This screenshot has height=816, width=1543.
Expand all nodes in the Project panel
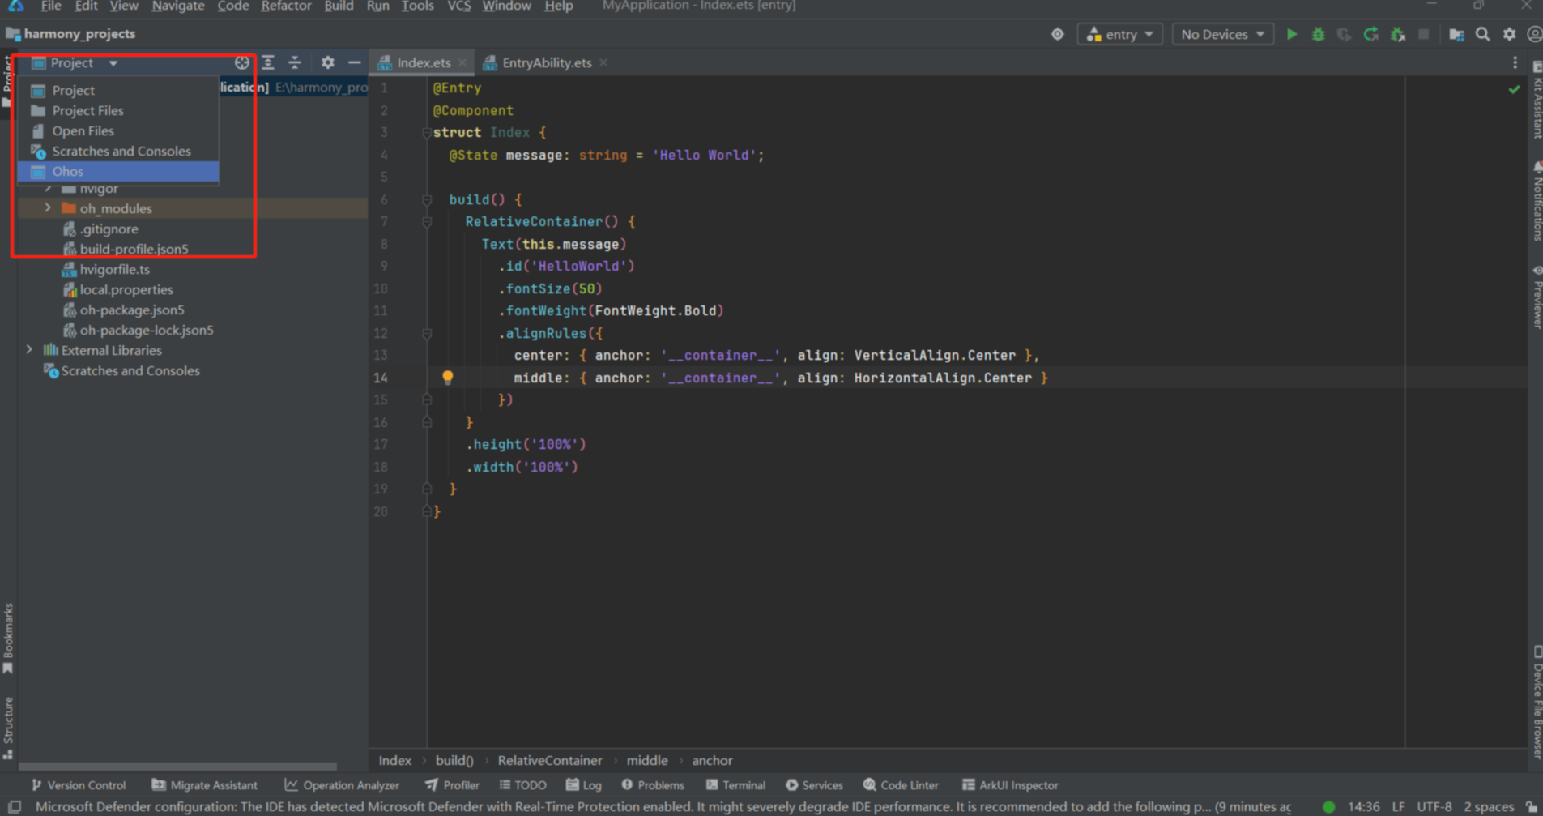(x=268, y=62)
